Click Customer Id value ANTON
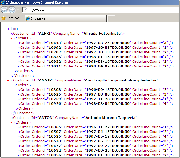Screen dimensions: 180x158 [46, 118]
